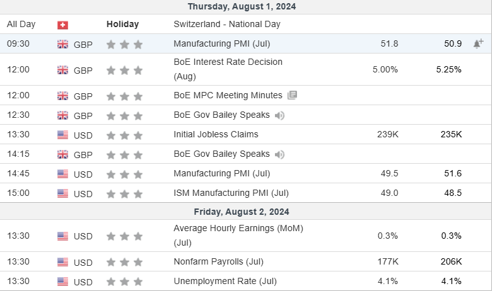The height and width of the screenshot is (291, 495).
Task: Open the Initial Jobless Claims event
Action: point(216,134)
